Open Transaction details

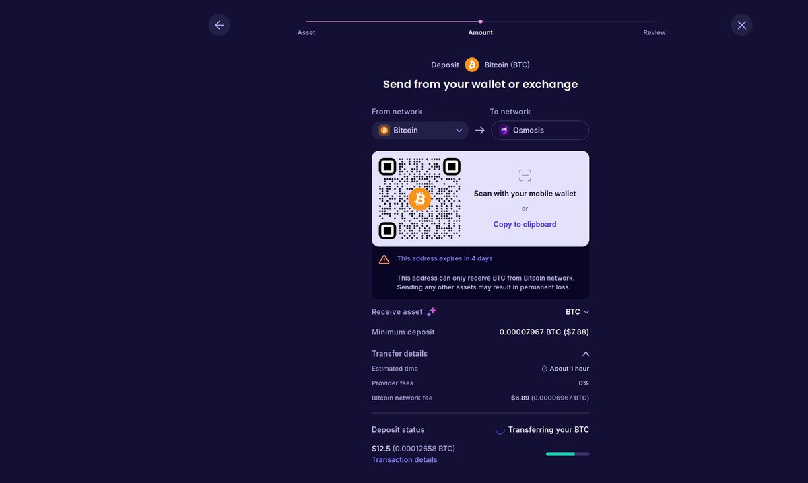click(404, 459)
